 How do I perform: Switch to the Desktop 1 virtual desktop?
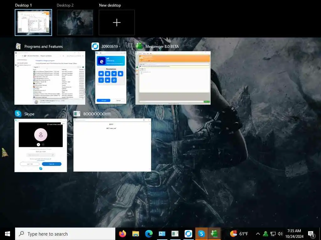pos(33,22)
